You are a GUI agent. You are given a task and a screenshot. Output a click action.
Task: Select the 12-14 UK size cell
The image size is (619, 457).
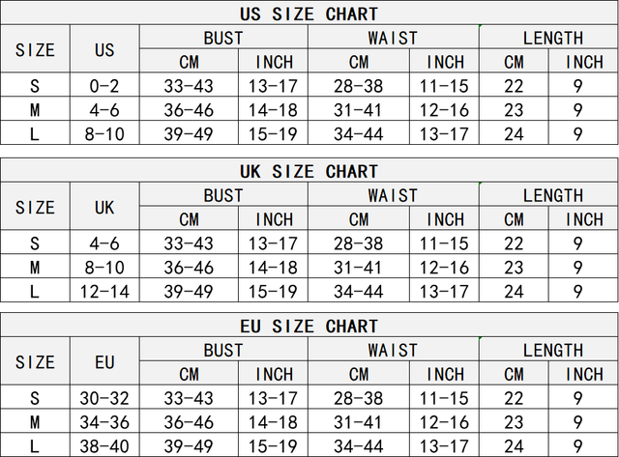(x=104, y=291)
